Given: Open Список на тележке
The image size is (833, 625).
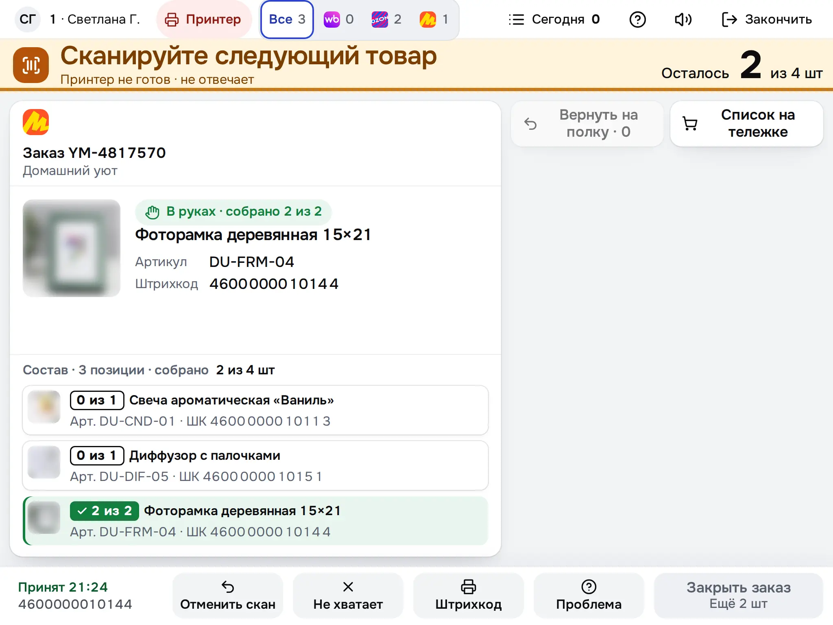Looking at the screenshot, I should pos(746,123).
